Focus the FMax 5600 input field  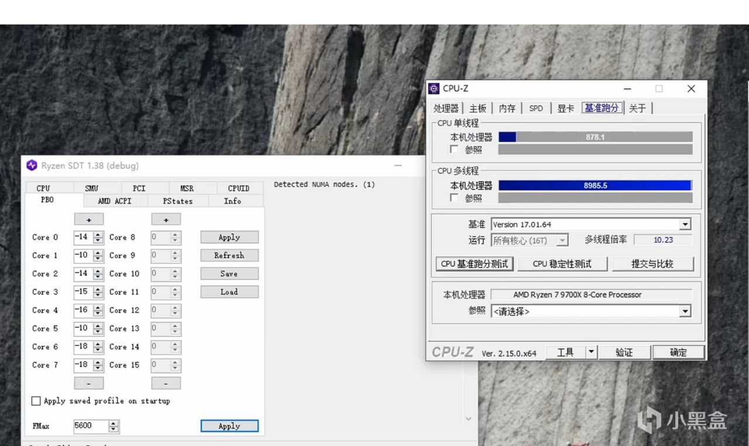click(91, 426)
